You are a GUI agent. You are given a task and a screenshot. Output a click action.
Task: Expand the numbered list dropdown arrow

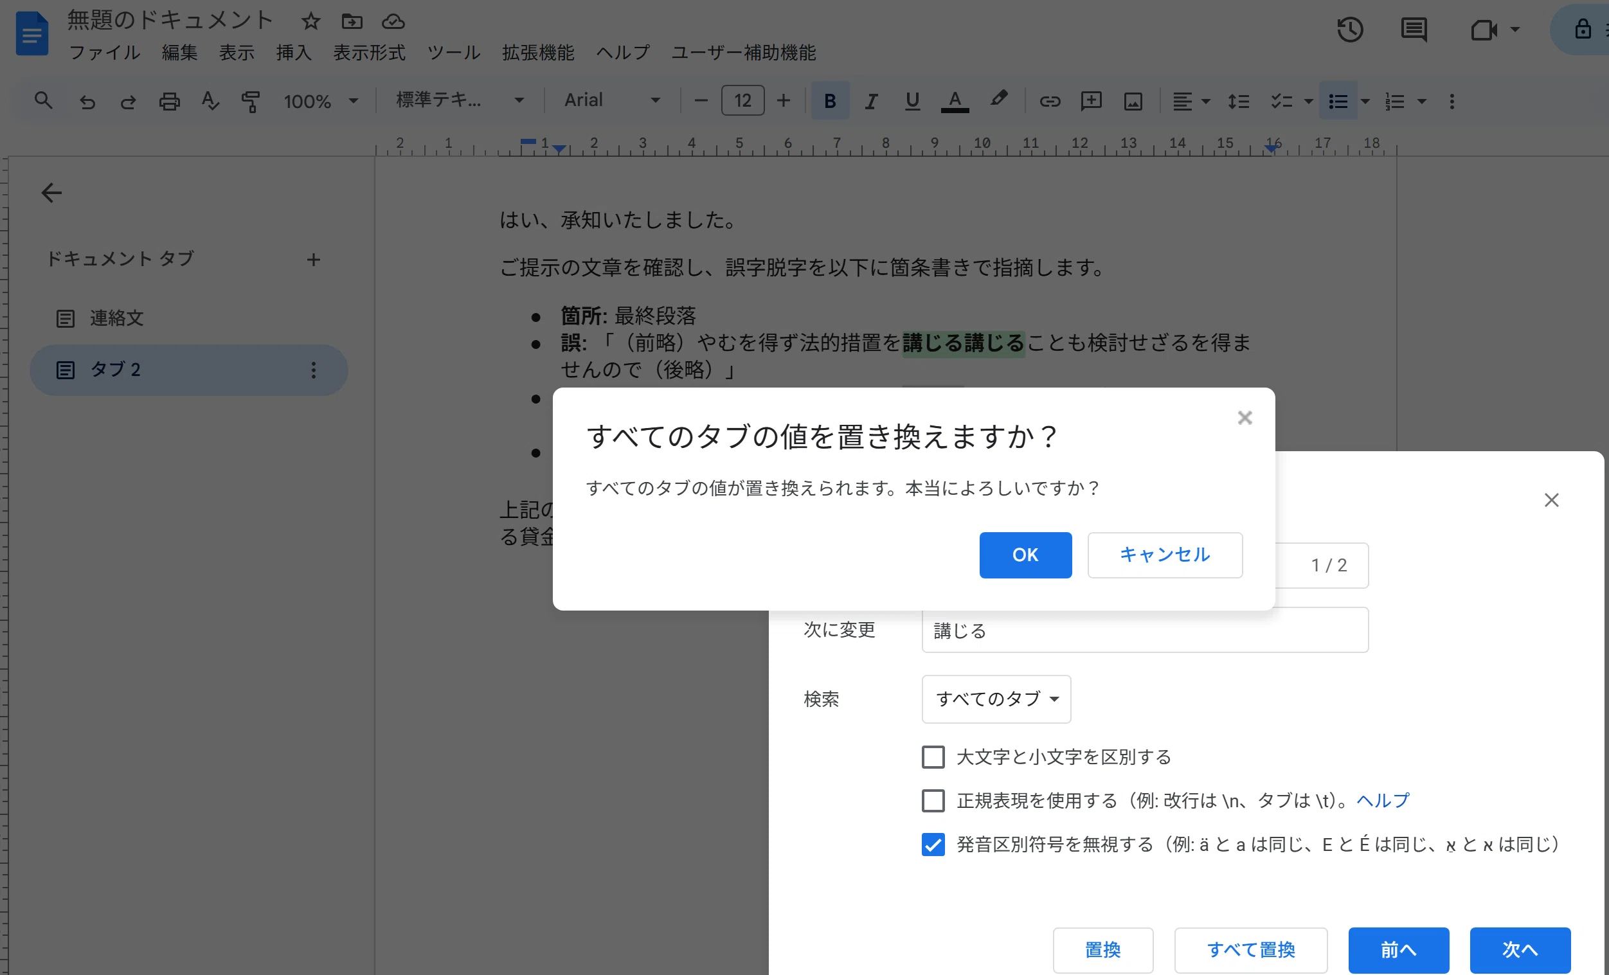[1421, 101]
